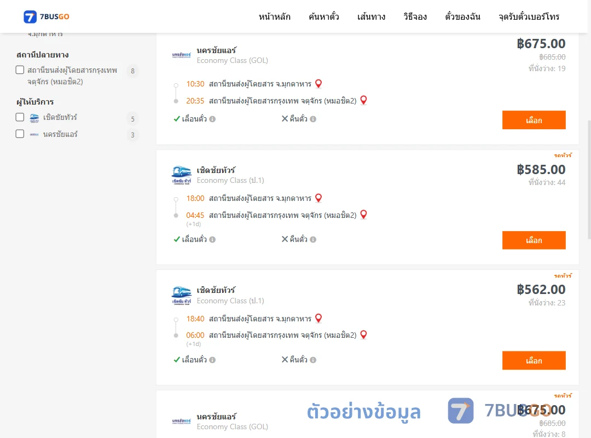Click นครชัยแอร์ logo on 10:30 trip card
The height and width of the screenshot is (438, 591).
point(181,55)
